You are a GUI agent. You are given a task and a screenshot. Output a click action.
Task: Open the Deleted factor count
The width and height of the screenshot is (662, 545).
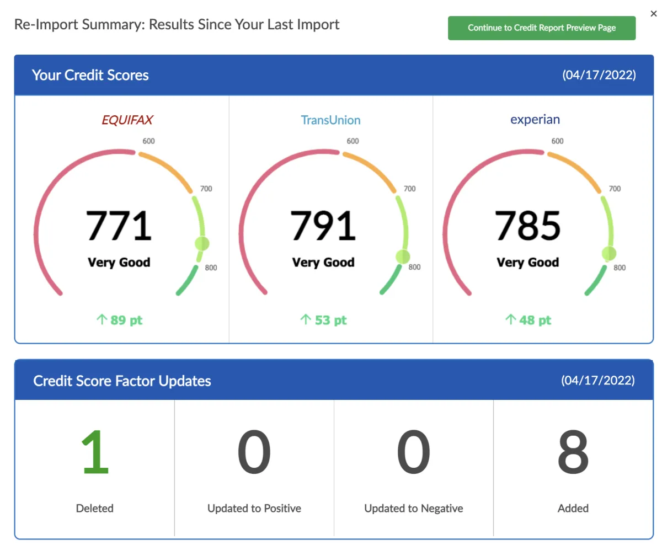pos(95,453)
